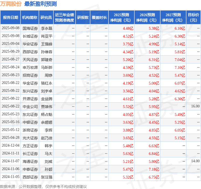Click the 2026预测净利润 column header
This screenshot has height=189, width=201.
click(147, 18)
